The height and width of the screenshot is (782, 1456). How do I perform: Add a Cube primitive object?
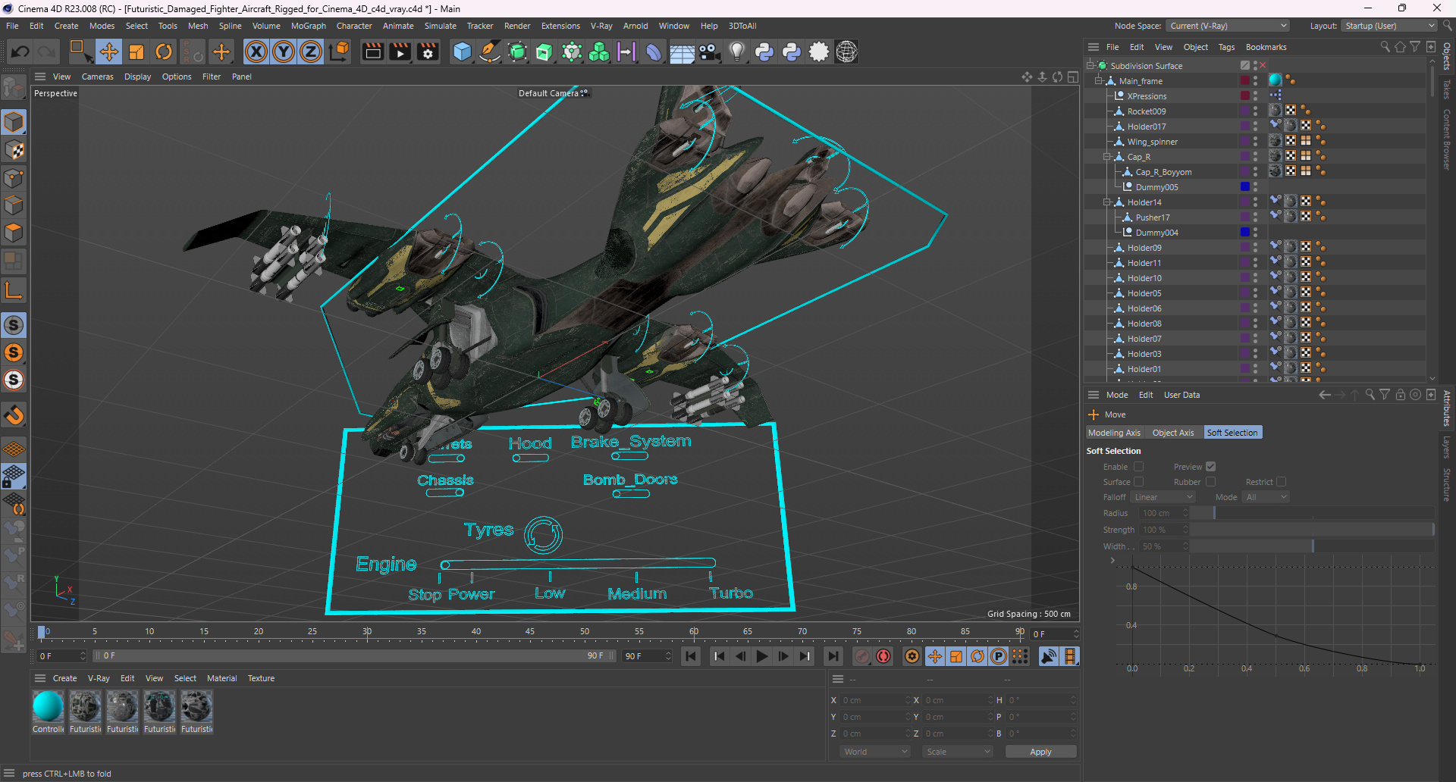[462, 52]
